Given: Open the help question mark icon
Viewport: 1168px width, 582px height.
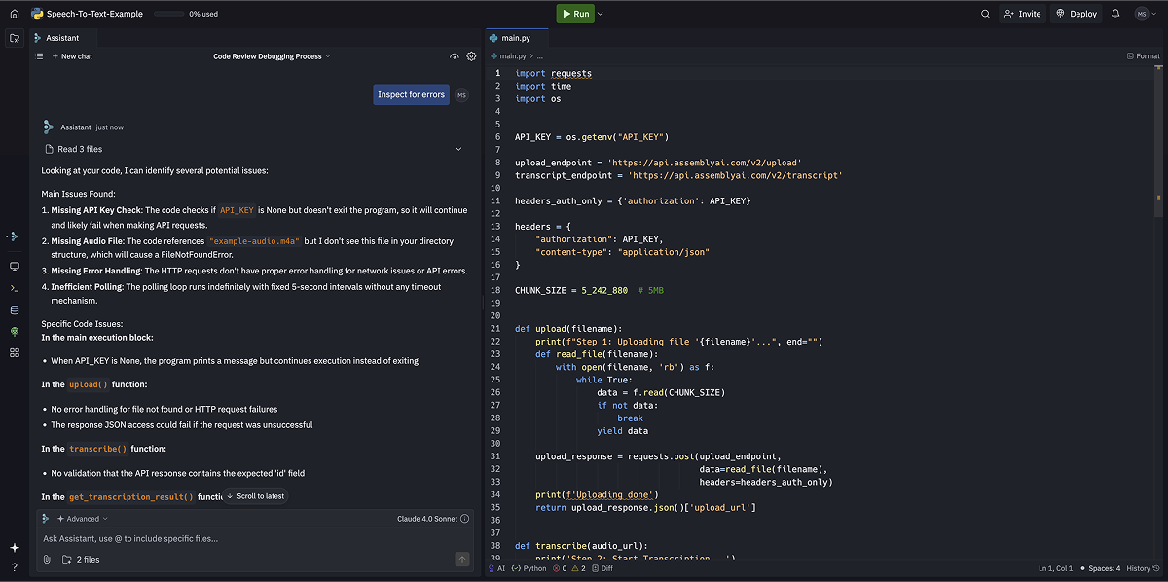Looking at the screenshot, I should [x=15, y=566].
